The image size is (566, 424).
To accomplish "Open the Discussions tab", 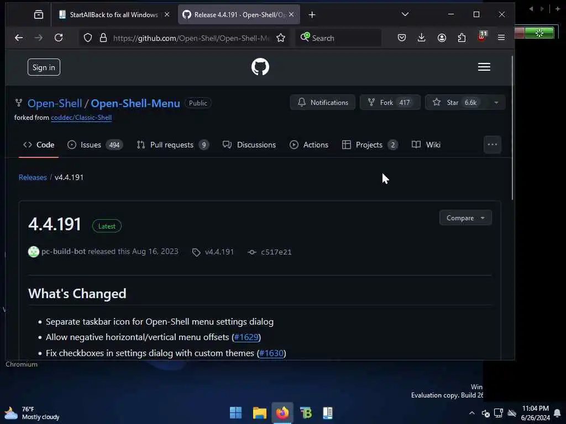I will click(x=249, y=145).
